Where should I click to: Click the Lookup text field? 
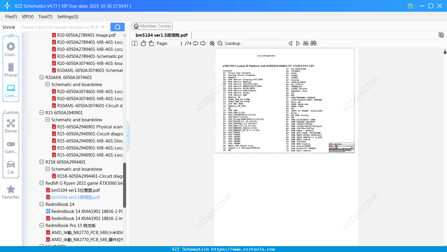pyautogui.click(x=264, y=43)
